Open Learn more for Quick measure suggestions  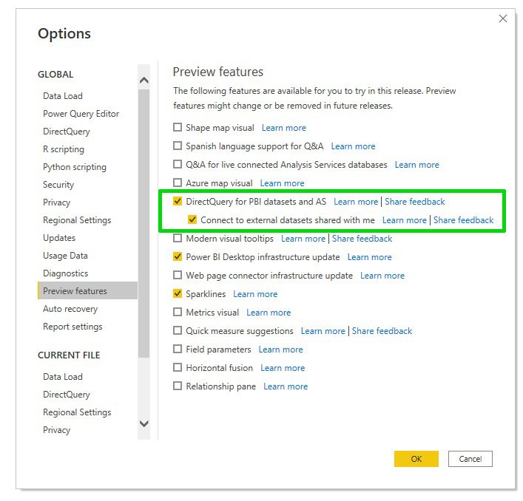323,331
